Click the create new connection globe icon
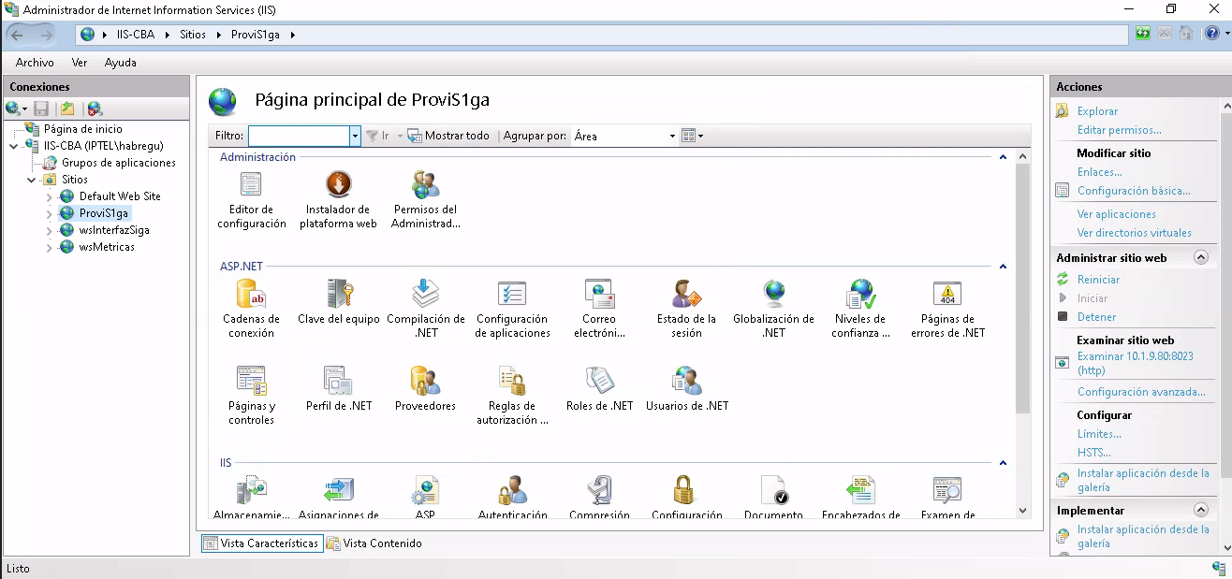 (13, 109)
